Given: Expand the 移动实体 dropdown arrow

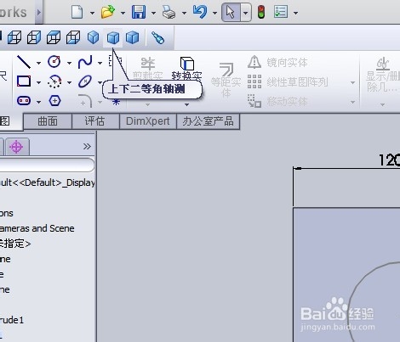Looking at the screenshot, I should pyautogui.click(x=352, y=102).
